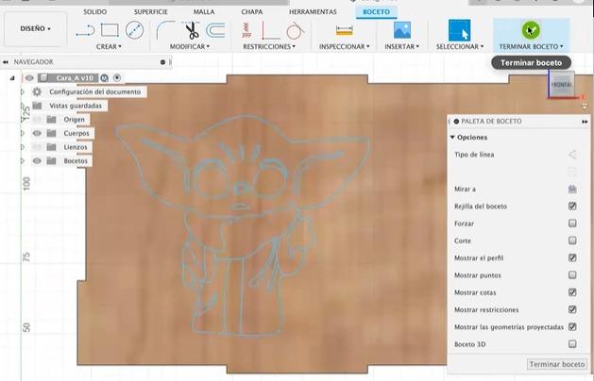Open the MODIFICAR dropdown menu
Screen dimensions: 594x381
click(190, 46)
